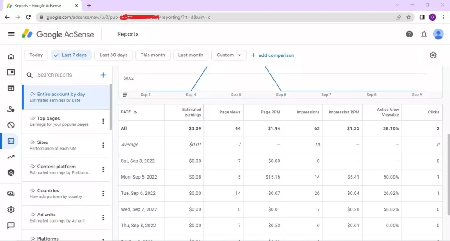
Task: Click the search magnifier in reports
Action: click(29, 75)
